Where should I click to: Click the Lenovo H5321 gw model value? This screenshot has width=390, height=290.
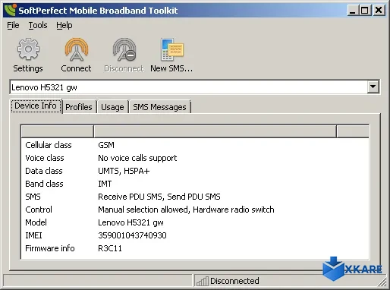pos(131,222)
